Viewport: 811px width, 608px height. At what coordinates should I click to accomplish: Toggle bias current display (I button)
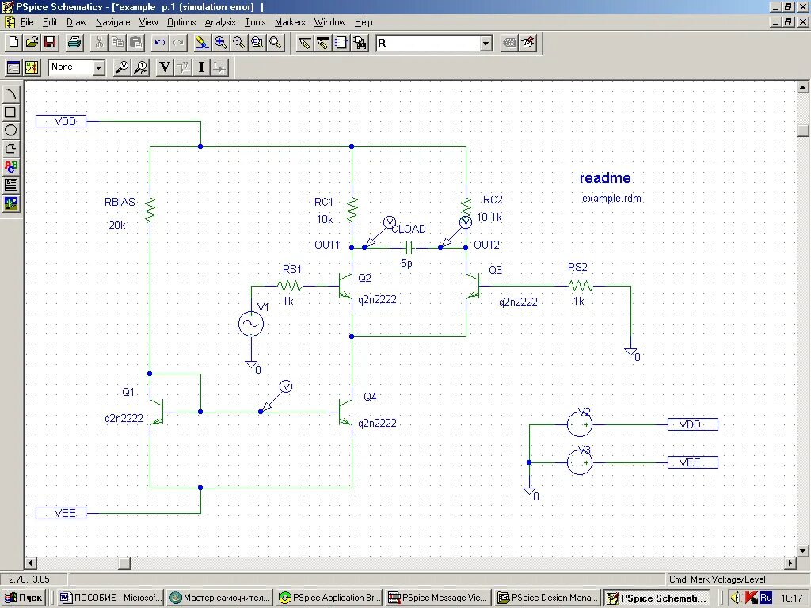pyautogui.click(x=202, y=67)
